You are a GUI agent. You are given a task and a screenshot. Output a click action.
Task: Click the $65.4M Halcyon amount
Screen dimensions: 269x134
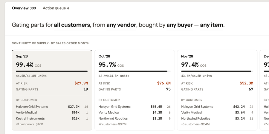point(156,107)
